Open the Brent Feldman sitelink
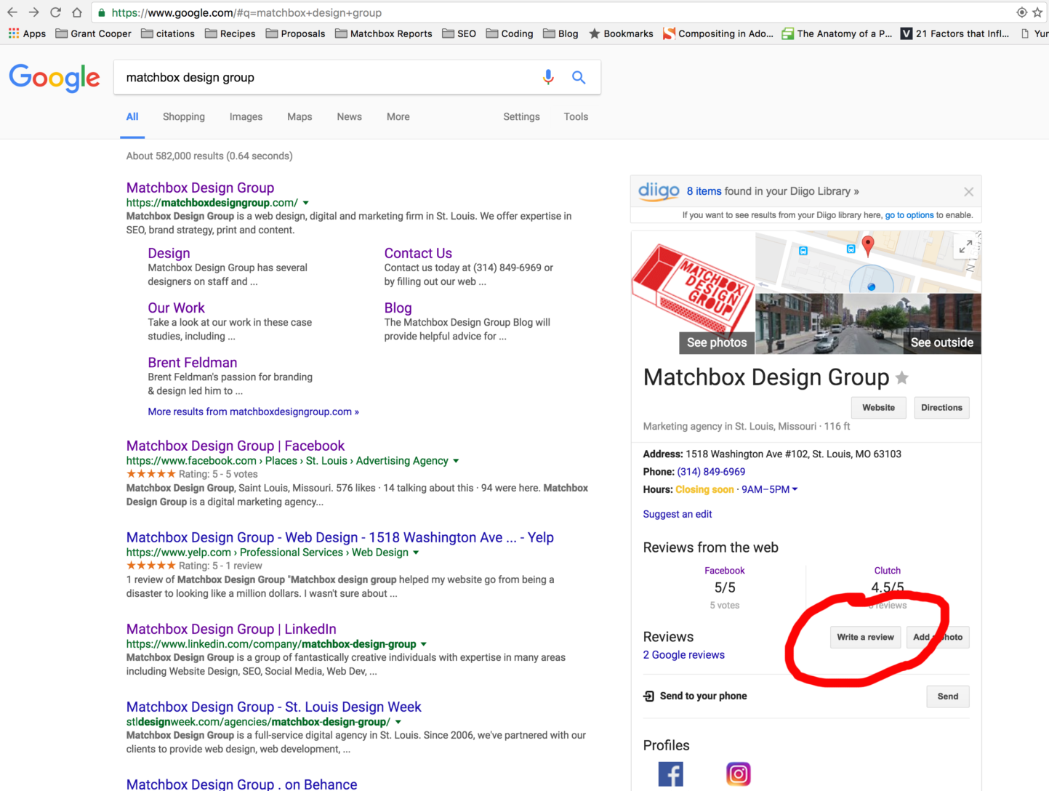Image resolution: width=1049 pixels, height=791 pixels. pos(193,362)
